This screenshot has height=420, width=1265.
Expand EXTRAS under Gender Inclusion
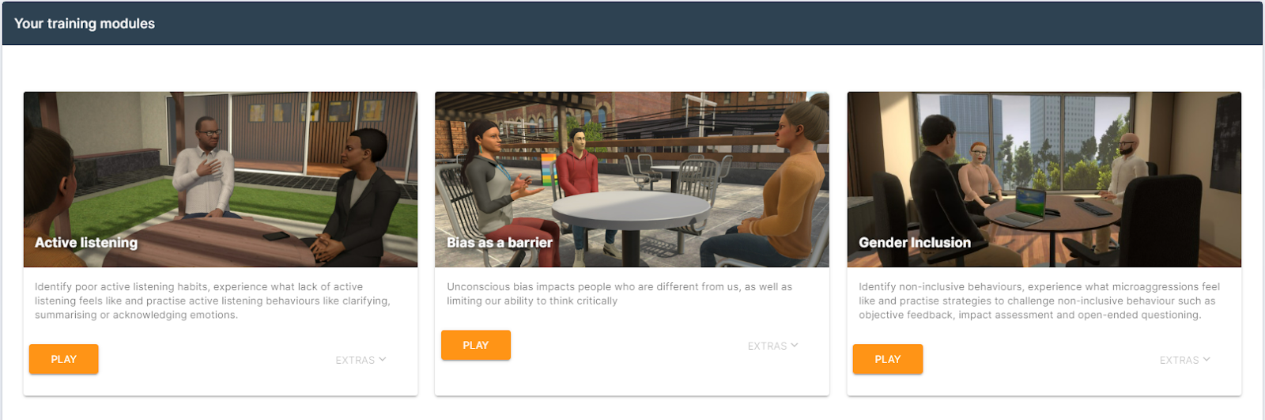pyautogui.click(x=1185, y=360)
